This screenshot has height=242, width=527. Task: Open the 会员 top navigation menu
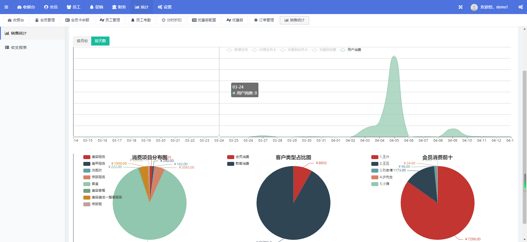[x=51, y=7]
